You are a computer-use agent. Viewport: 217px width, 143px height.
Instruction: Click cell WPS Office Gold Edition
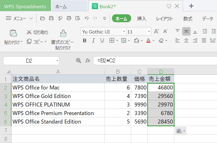click(x=58, y=96)
